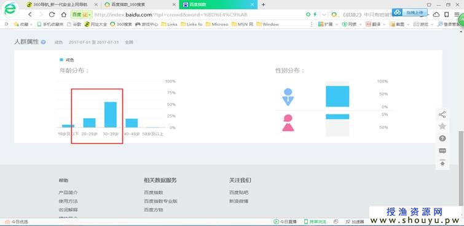Open the 360 browser logo menu

10,9
